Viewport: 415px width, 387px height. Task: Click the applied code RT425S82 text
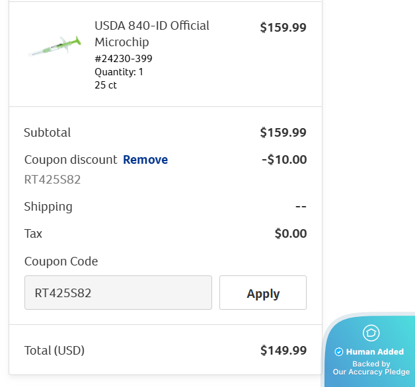coord(52,180)
